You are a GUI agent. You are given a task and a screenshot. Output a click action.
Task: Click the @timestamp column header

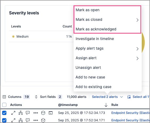[x=68, y=105]
